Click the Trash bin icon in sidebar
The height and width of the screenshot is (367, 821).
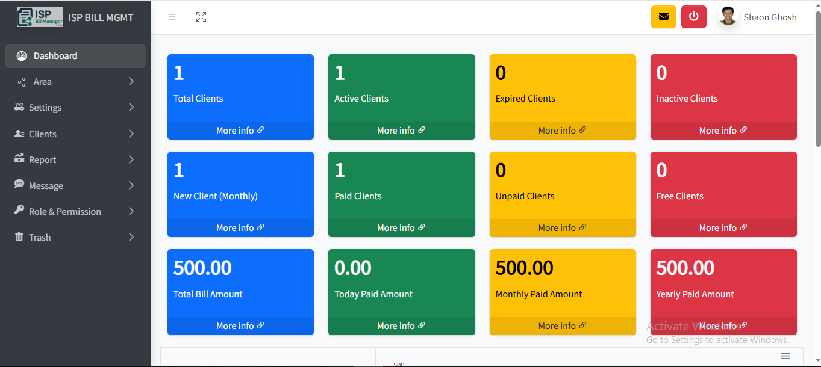click(x=19, y=237)
